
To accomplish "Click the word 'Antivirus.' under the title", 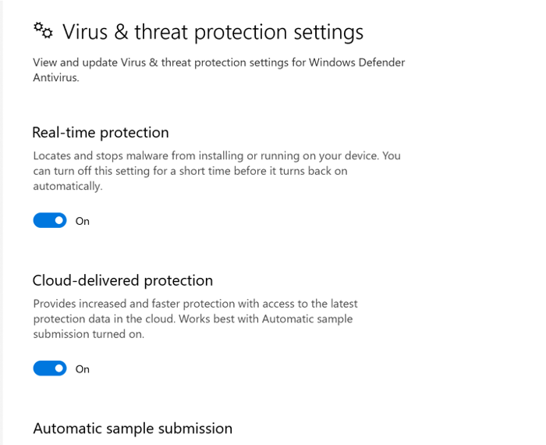I will click(x=56, y=78).
